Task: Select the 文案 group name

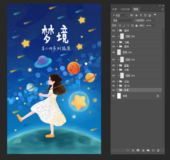Action: (126, 70)
